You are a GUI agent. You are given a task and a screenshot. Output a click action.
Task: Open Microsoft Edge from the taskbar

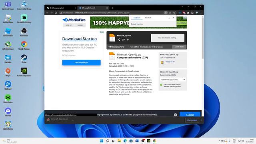coord(125,141)
